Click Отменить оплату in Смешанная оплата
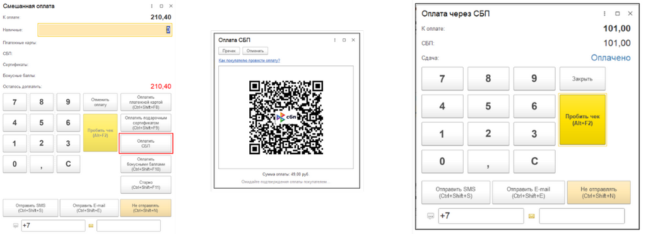Viewport: 646px width, 234px height. click(x=100, y=103)
